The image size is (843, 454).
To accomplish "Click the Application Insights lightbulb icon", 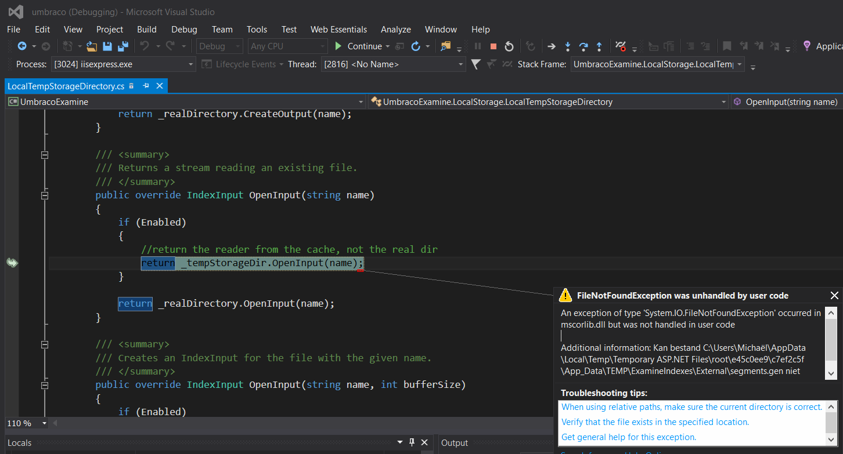I will pyautogui.click(x=806, y=46).
